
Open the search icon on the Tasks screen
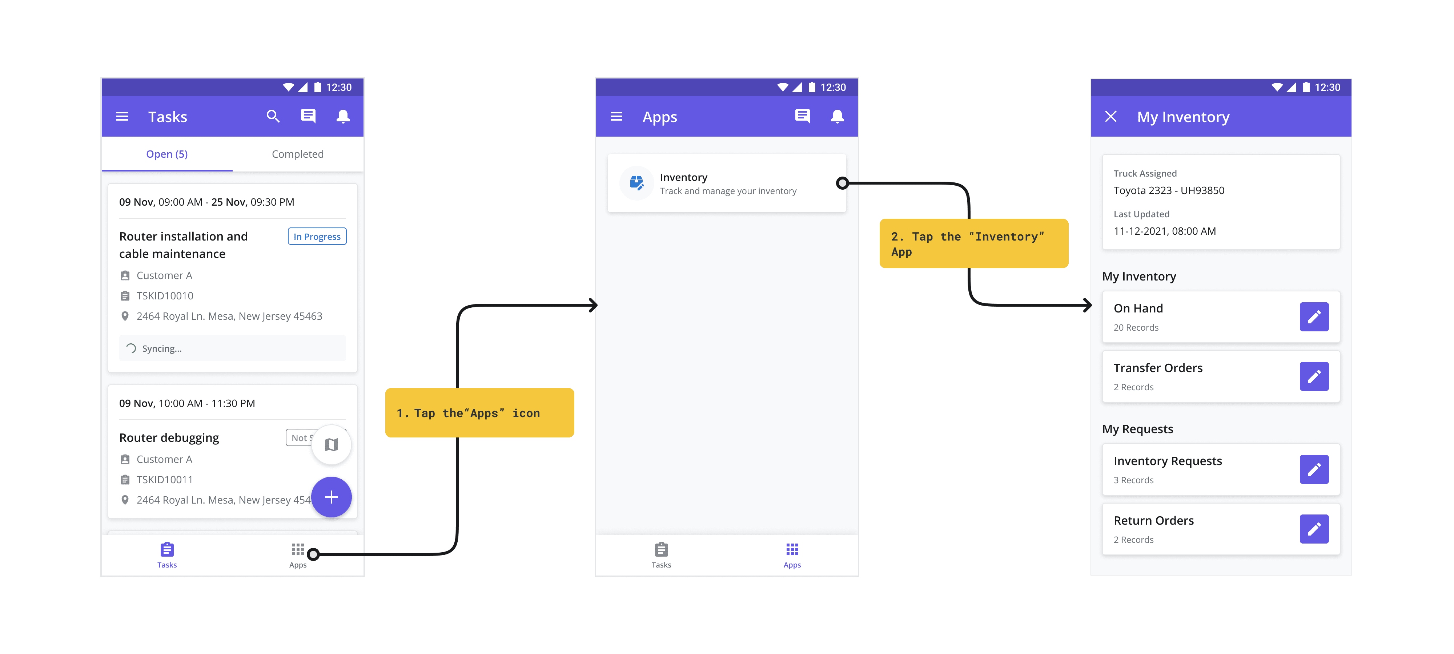tap(273, 116)
